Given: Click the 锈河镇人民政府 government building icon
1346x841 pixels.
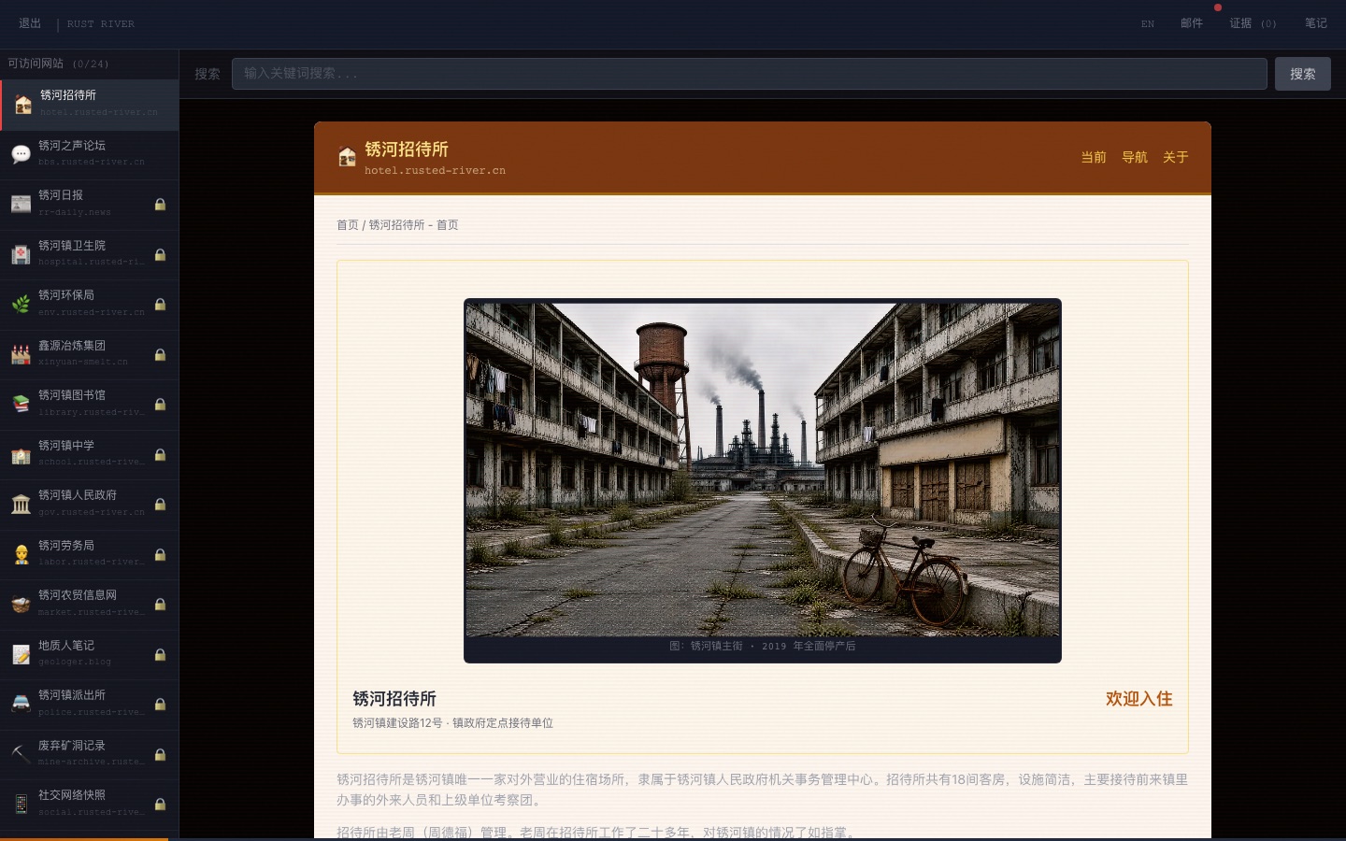Looking at the screenshot, I should (21, 505).
